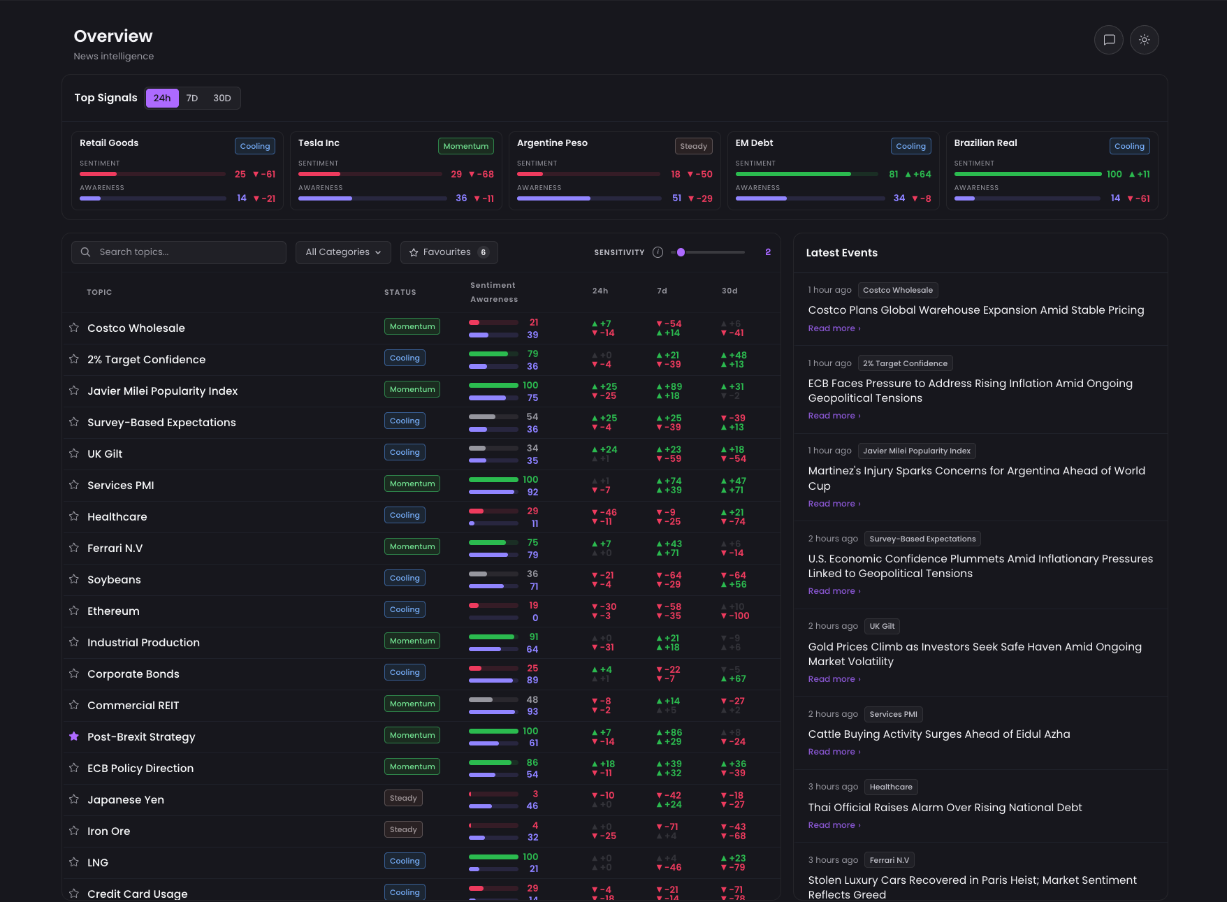Favourite the Ferrari N.V row

point(74,548)
